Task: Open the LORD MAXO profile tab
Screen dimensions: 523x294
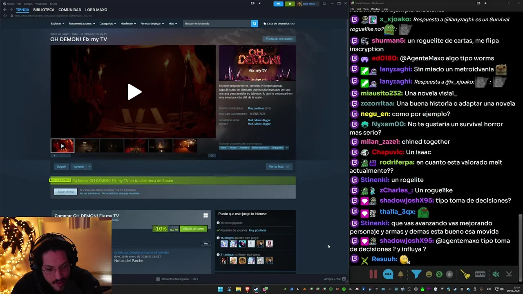Action: (x=96, y=9)
